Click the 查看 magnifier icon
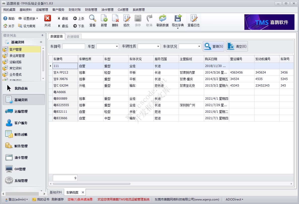The height and width of the screenshot is (204, 299). click(92, 18)
